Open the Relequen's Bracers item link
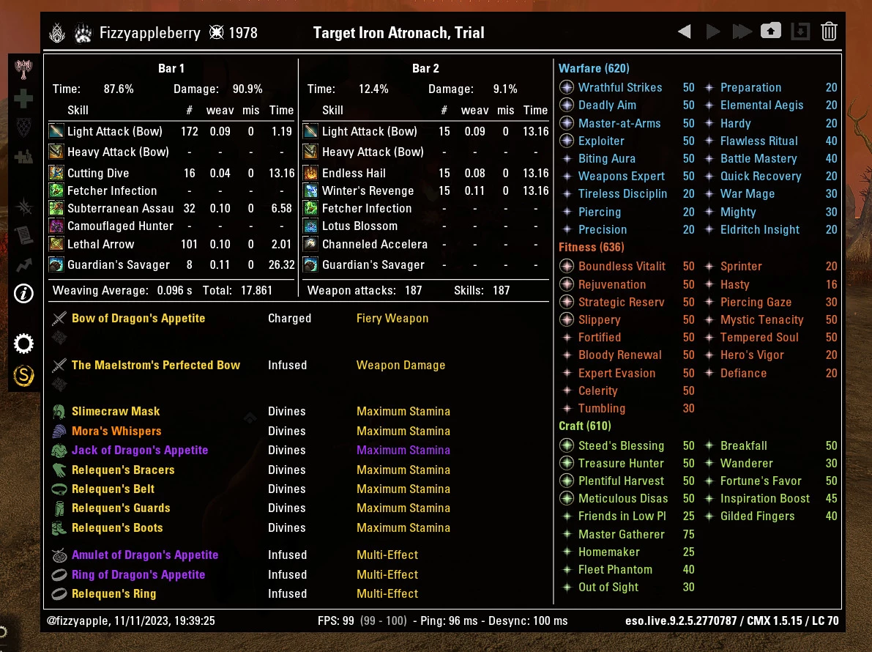Image resolution: width=872 pixels, height=652 pixels. 123,470
